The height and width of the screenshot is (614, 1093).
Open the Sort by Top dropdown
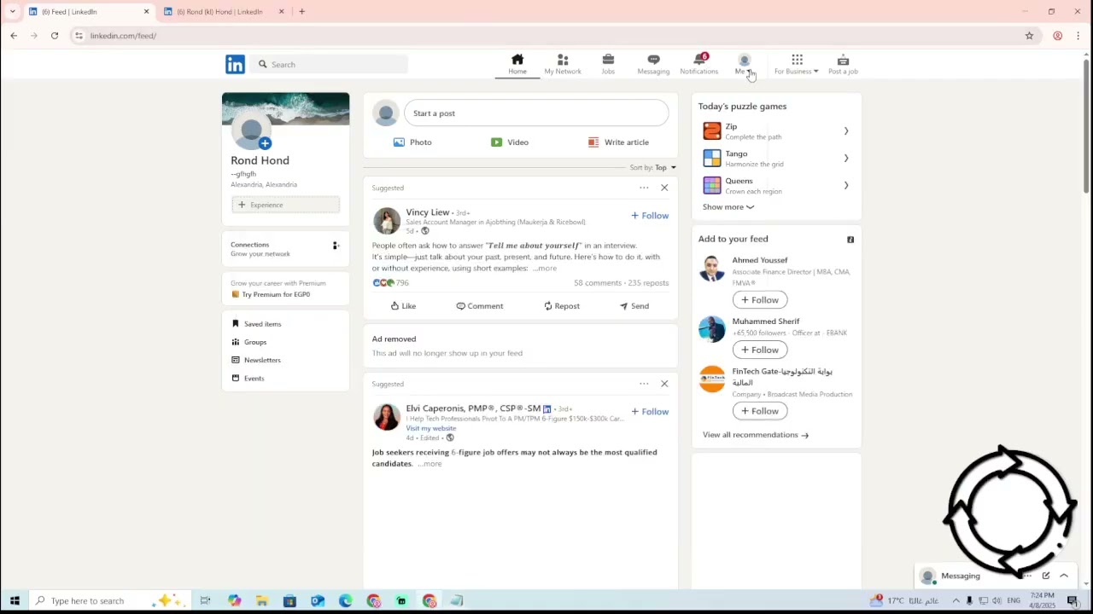pos(653,167)
